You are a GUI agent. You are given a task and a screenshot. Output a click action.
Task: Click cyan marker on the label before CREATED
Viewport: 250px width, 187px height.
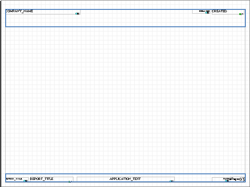tap(206, 13)
